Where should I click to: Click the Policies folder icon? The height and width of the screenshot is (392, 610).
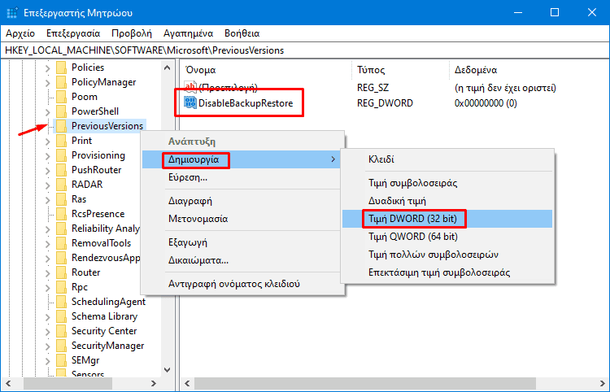(x=62, y=68)
